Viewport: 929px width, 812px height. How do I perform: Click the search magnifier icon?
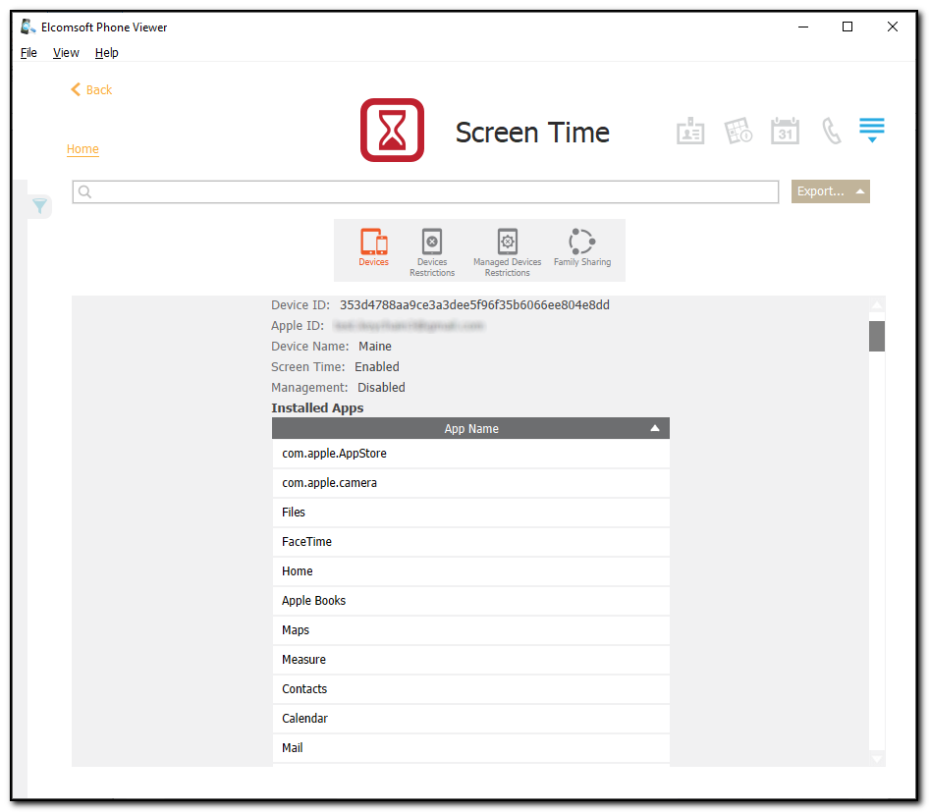(84, 191)
